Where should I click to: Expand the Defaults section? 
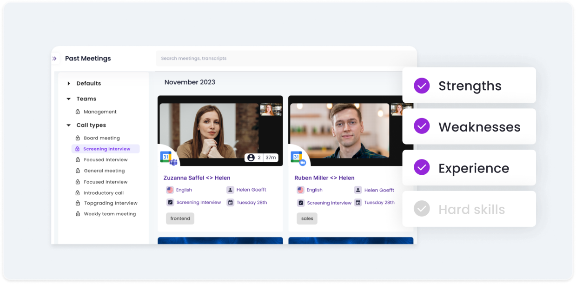point(69,84)
